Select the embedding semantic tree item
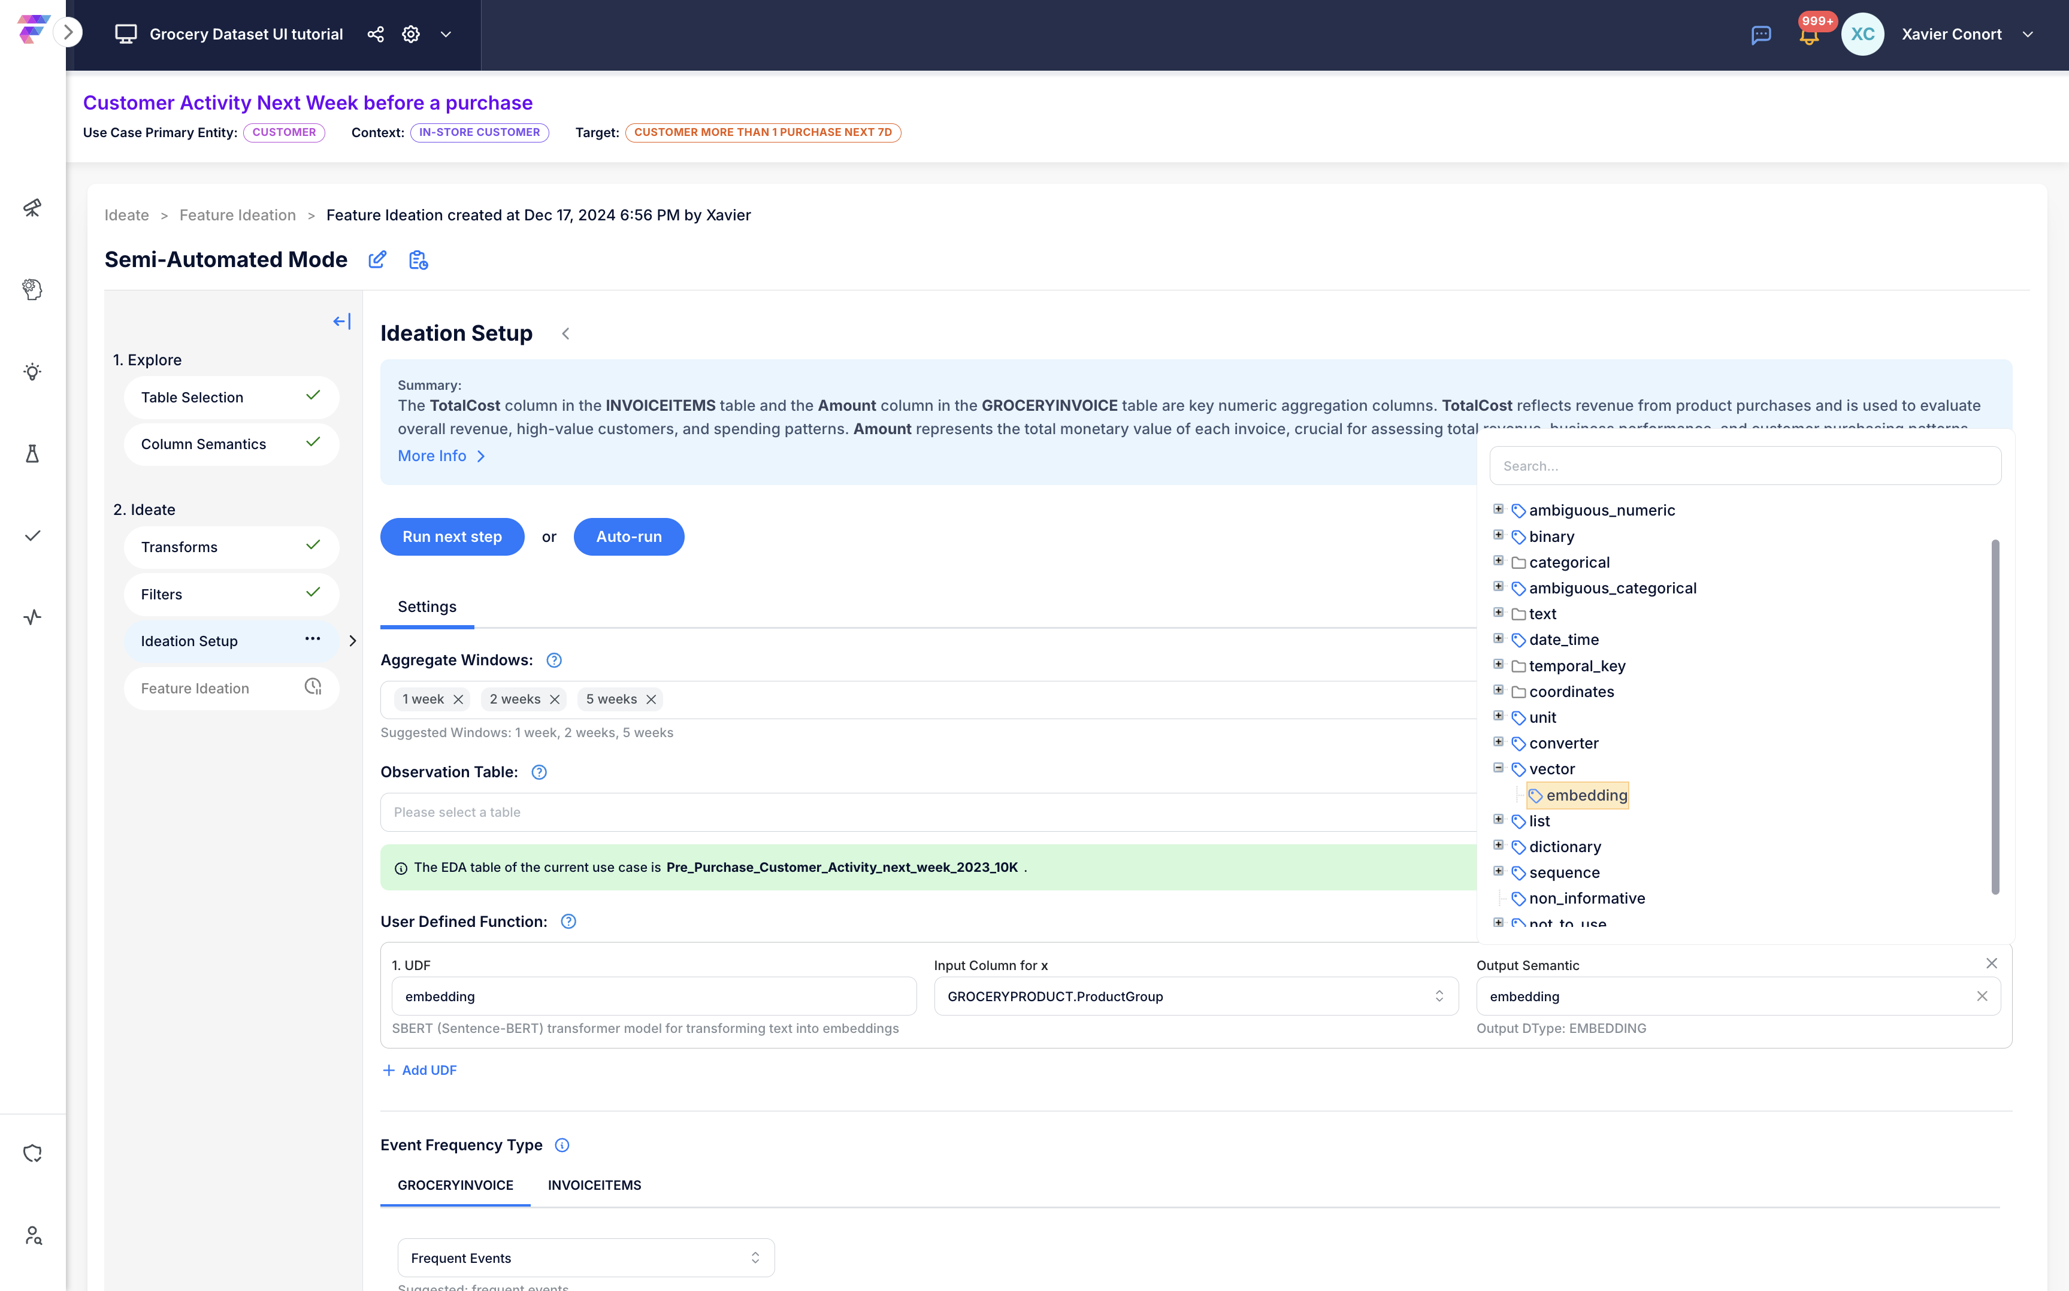 [1578, 795]
